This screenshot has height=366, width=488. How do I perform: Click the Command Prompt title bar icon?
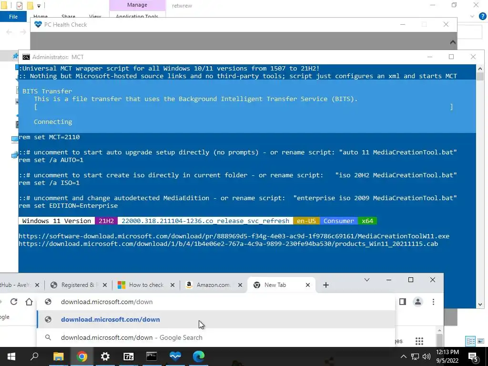(26, 57)
